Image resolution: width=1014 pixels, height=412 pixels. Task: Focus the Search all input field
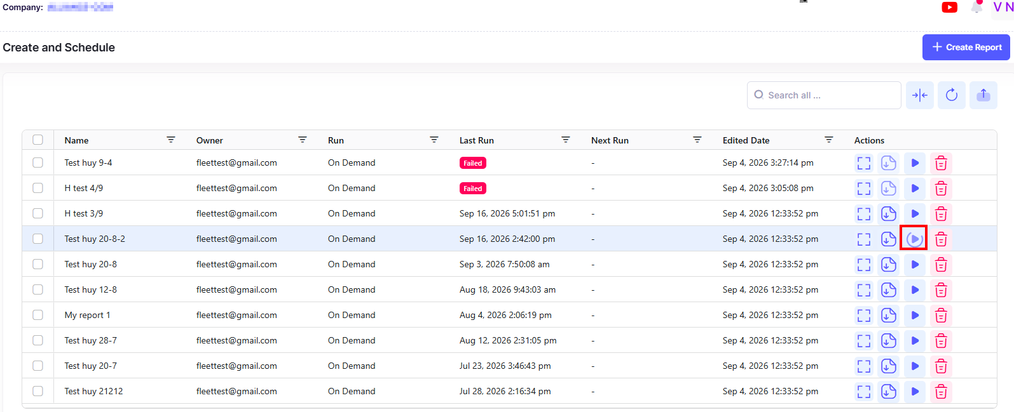tap(824, 95)
